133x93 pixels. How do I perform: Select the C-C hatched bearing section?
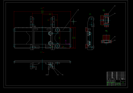pos(105,20)
